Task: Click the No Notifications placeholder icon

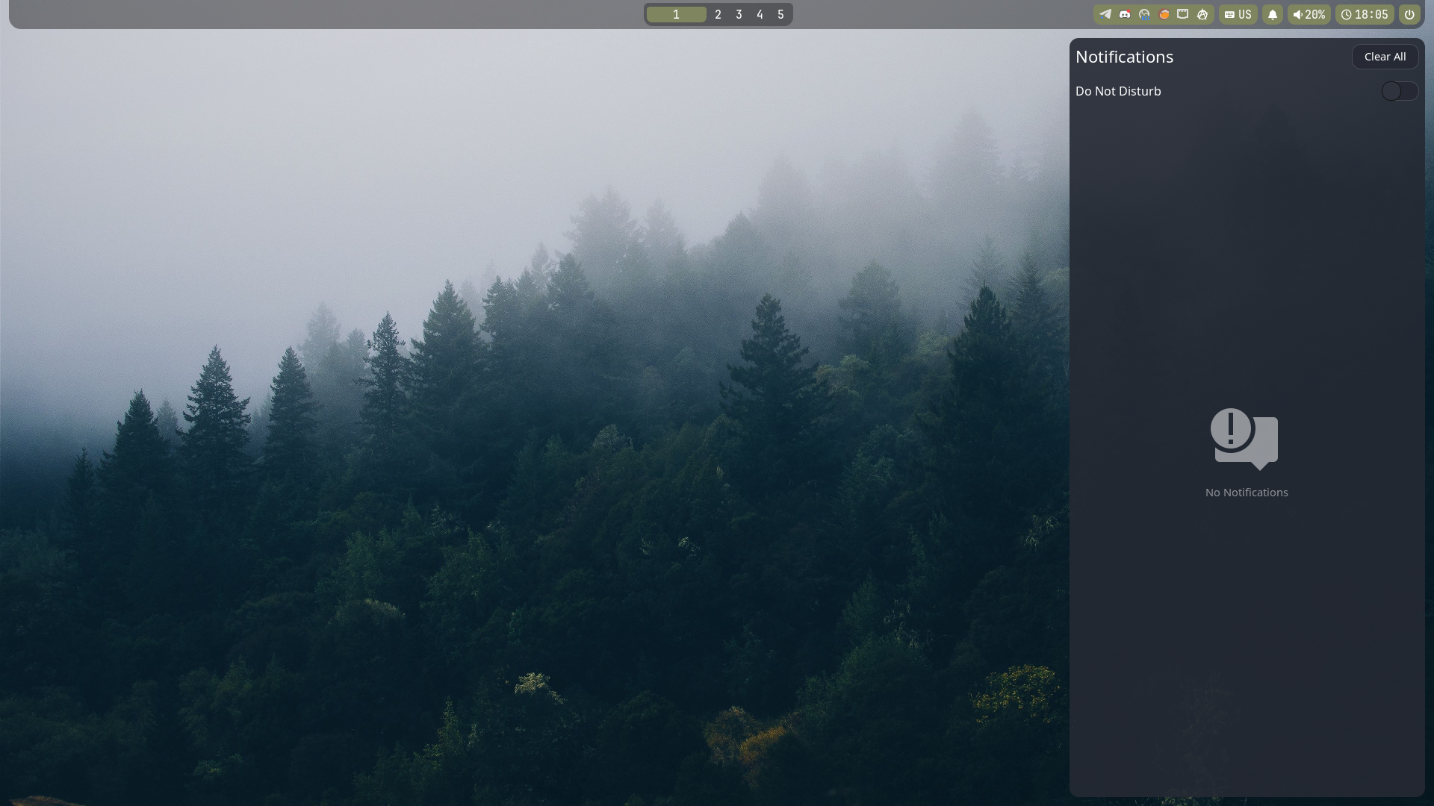Action: [1244, 439]
